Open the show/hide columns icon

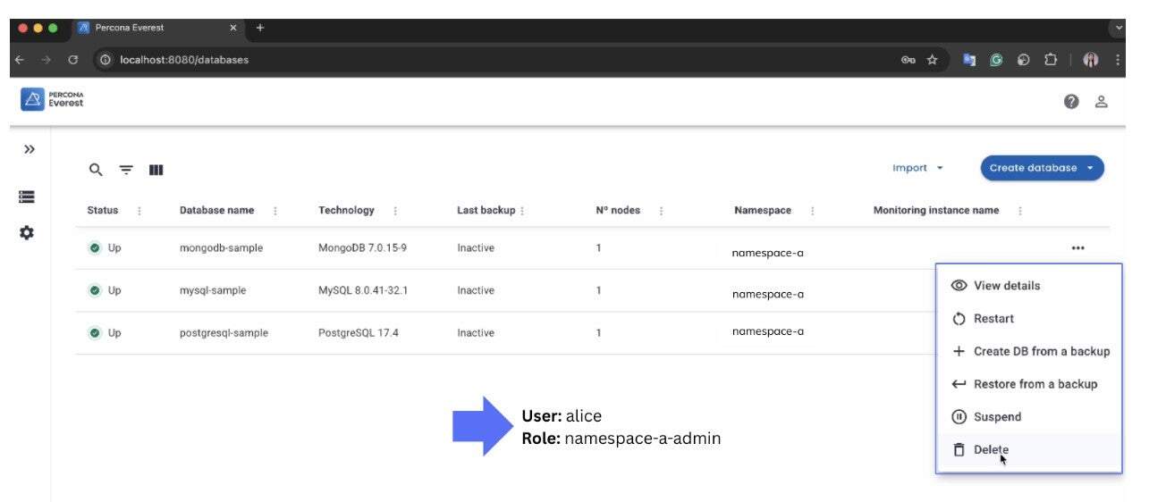156,170
